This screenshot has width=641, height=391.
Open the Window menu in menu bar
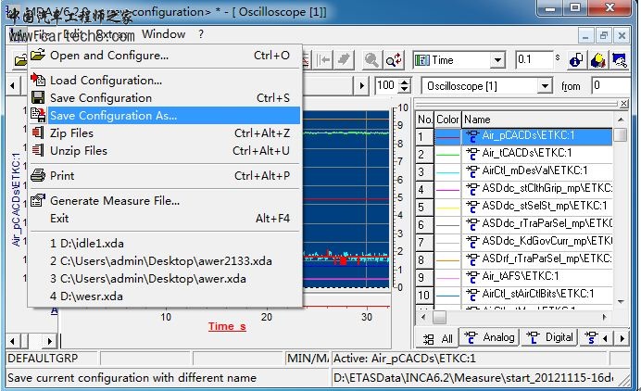click(x=163, y=34)
